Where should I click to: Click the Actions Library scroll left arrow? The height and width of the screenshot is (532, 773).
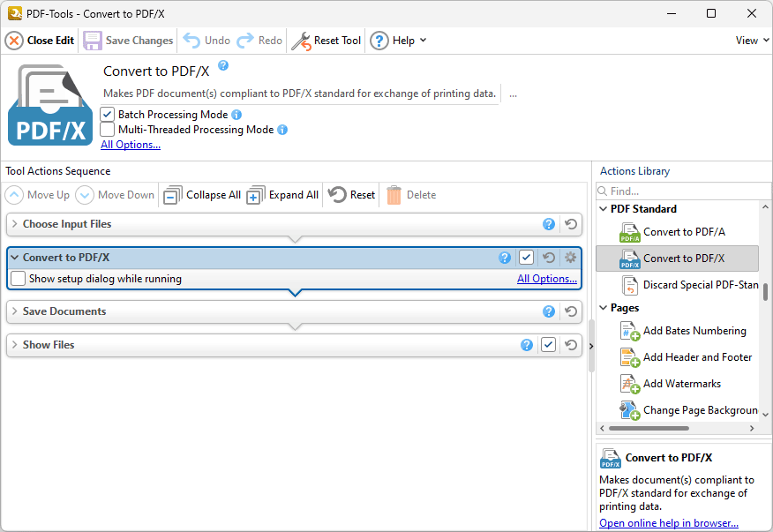point(602,428)
